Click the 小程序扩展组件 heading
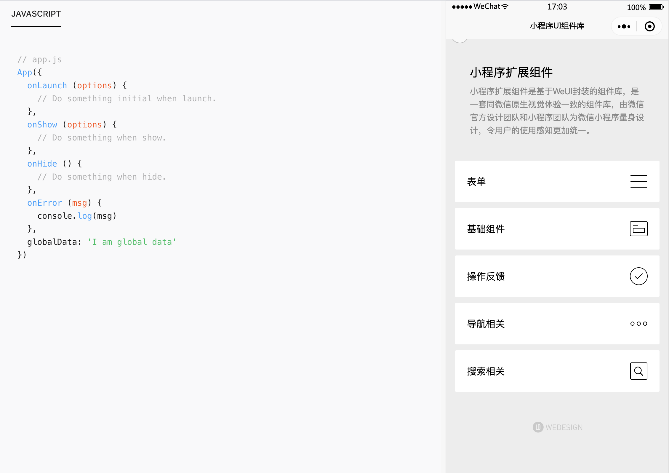 point(511,72)
